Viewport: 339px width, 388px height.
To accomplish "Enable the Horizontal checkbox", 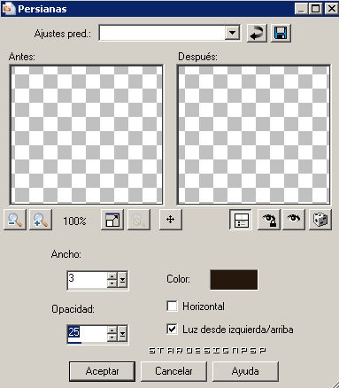I will 172,307.
